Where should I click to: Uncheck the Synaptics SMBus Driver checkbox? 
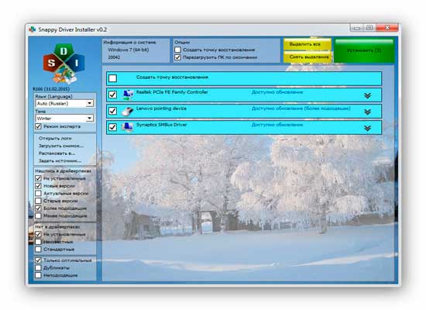coord(113,127)
